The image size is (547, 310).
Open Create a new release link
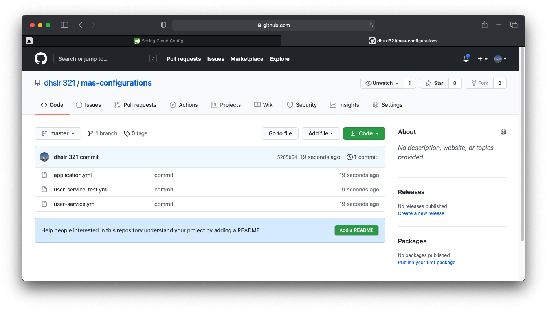pyautogui.click(x=421, y=213)
